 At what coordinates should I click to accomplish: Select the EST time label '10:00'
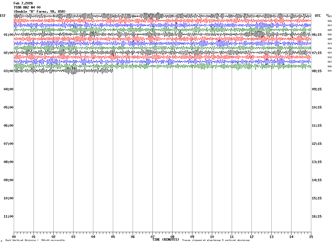click(x=9, y=198)
